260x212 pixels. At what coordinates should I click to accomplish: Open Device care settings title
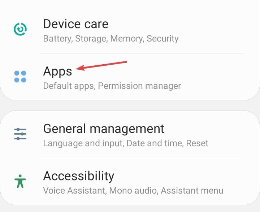pos(75,24)
